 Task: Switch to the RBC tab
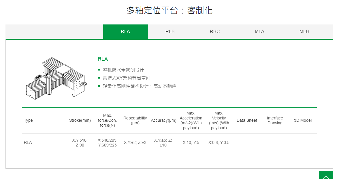click(x=215, y=31)
